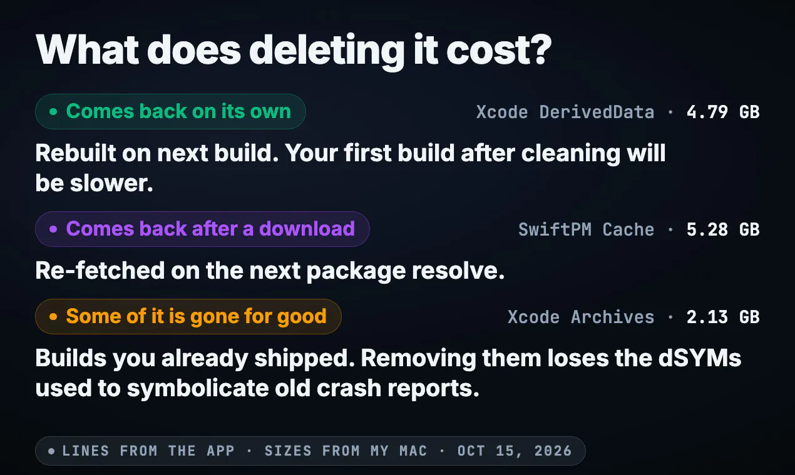
Task: Click the 'OCT 15, 2026' date text
Action: click(515, 451)
